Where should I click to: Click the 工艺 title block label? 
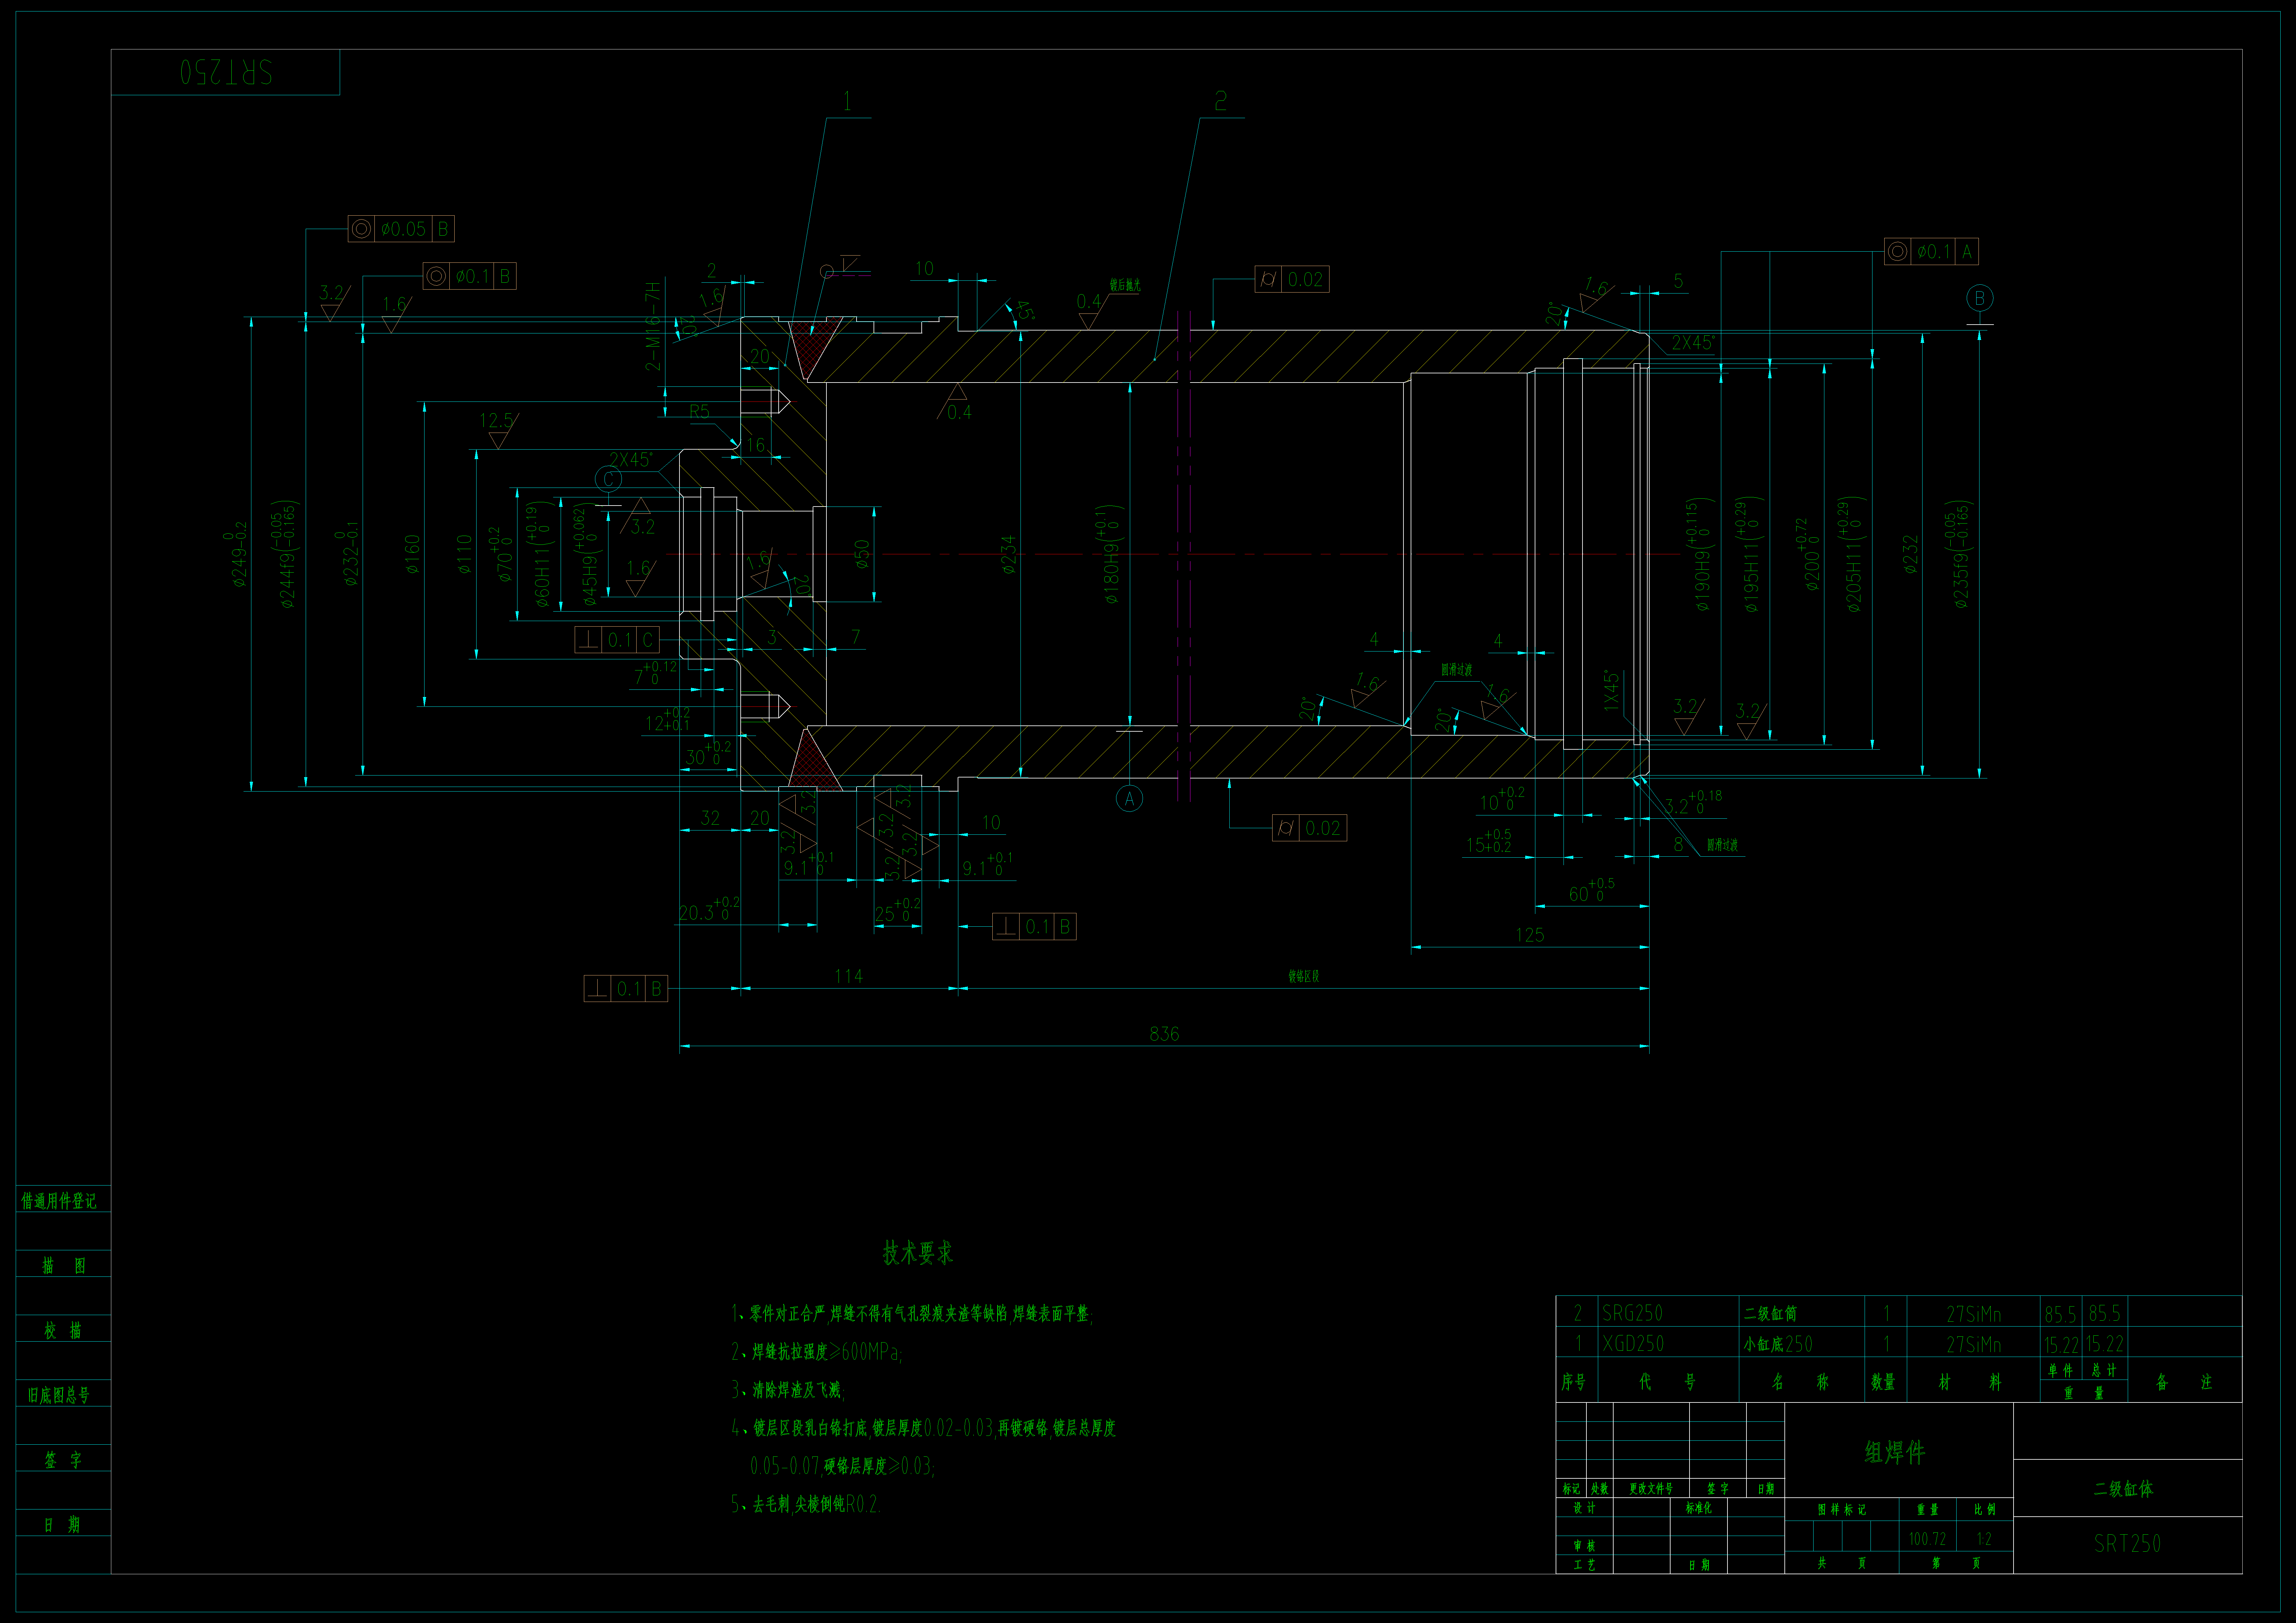1584,1565
